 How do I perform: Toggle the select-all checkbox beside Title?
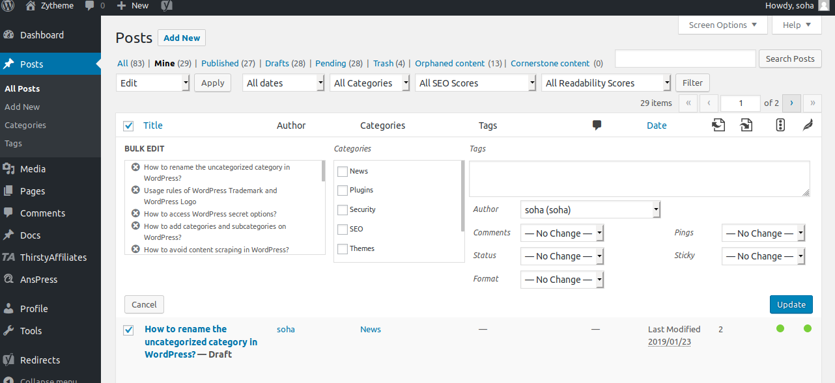128,125
